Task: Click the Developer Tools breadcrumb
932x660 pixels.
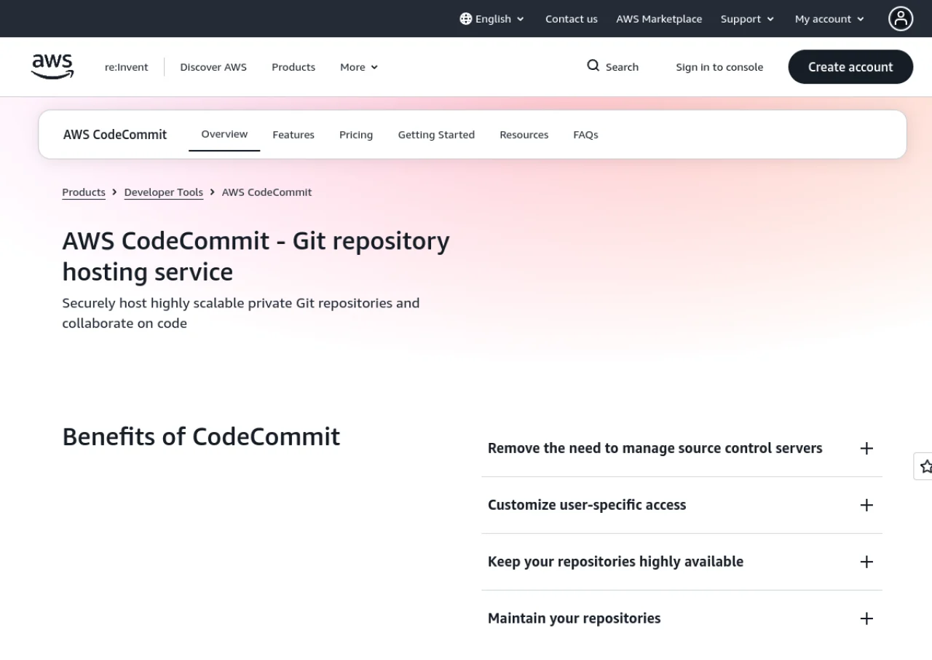Action: tap(164, 192)
